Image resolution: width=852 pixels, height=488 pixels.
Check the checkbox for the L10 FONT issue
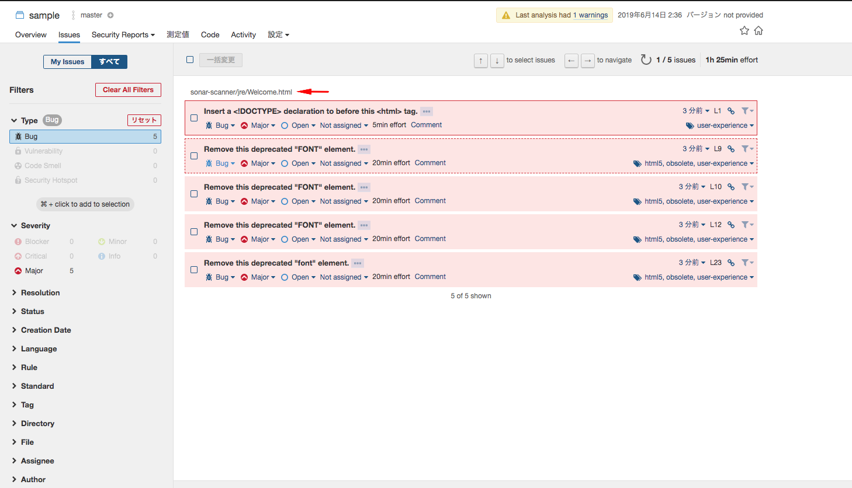(194, 194)
